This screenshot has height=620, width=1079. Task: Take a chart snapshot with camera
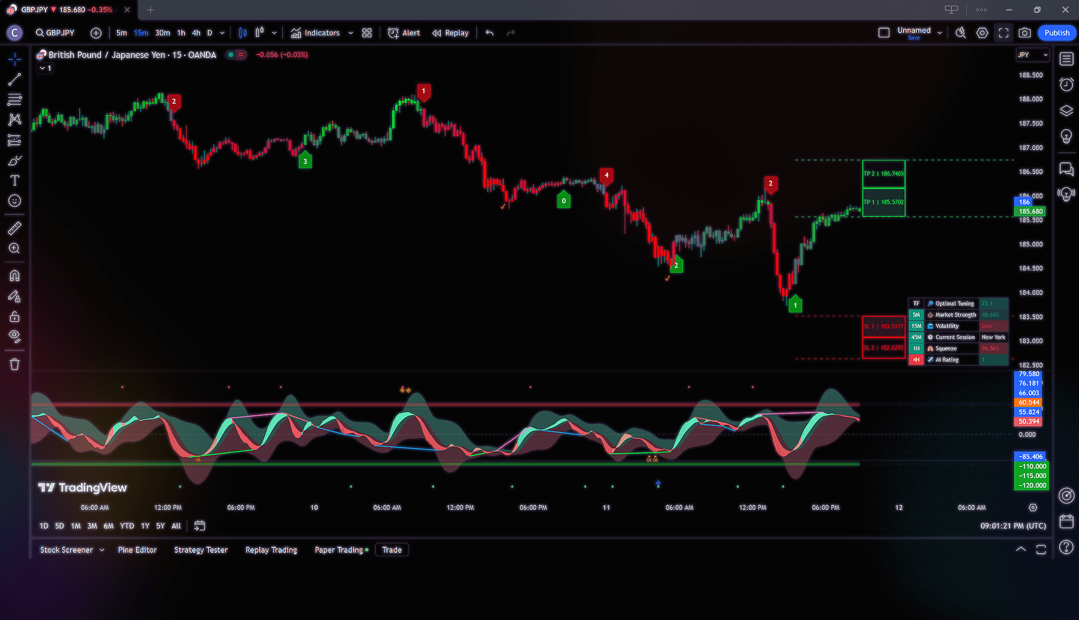point(1025,33)
